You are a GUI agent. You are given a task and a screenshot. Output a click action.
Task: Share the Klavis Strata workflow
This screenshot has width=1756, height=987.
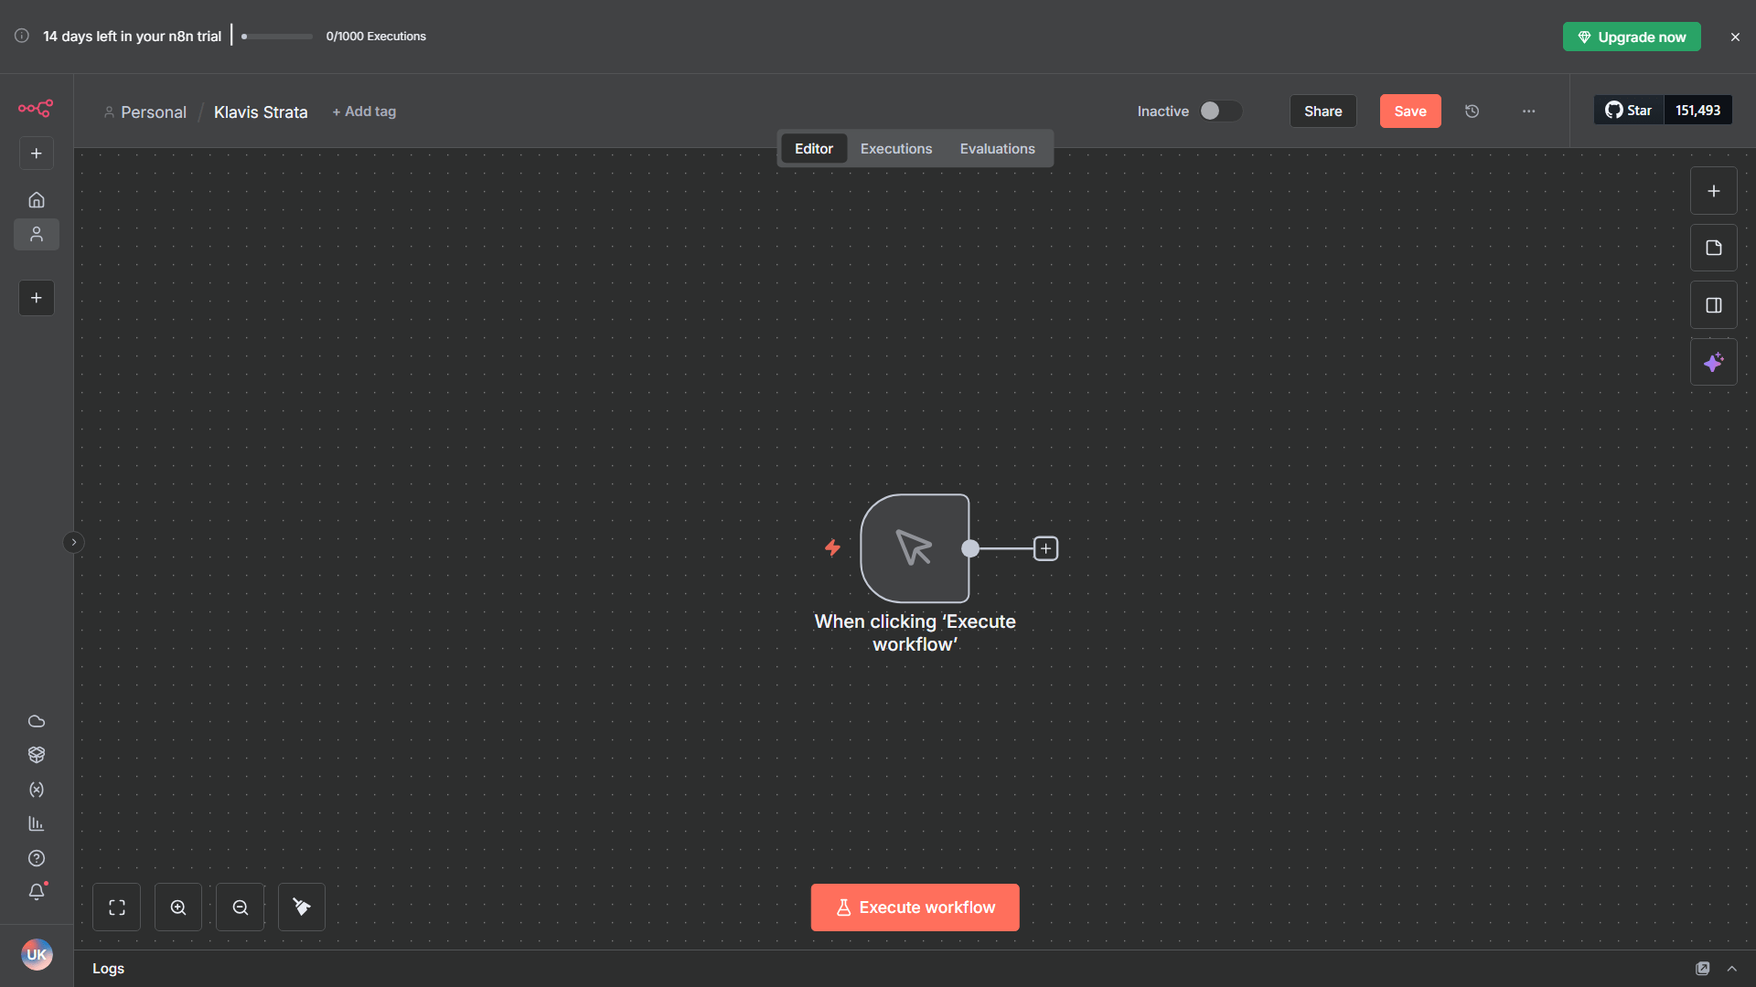[1322, 111]
